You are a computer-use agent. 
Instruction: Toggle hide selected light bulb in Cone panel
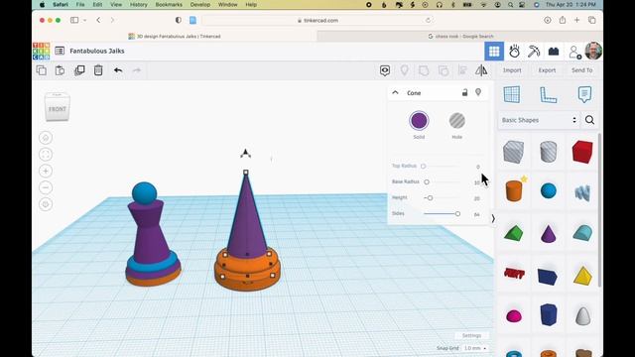pos(478,92)
